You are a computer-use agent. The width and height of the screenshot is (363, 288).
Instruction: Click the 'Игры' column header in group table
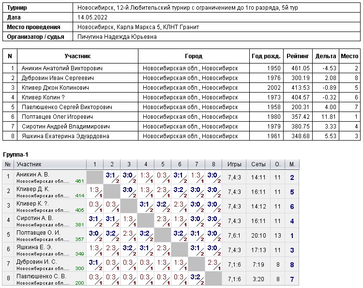pos(234,164)
